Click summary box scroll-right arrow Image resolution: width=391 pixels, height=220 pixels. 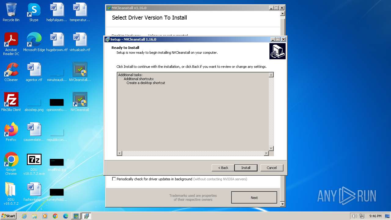tap(266, 153)
